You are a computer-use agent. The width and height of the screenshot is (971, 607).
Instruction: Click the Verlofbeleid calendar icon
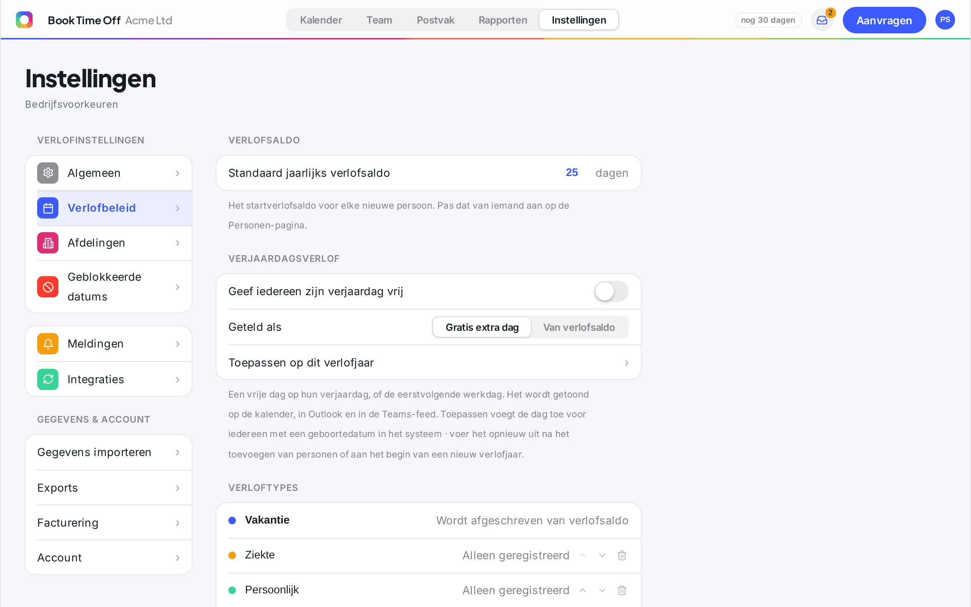[x=48, y=208]
